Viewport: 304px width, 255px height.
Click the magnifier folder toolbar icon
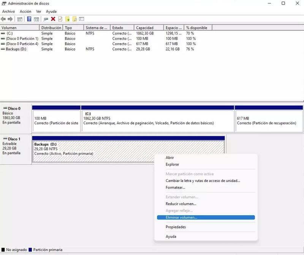click(x=74, y=19)
